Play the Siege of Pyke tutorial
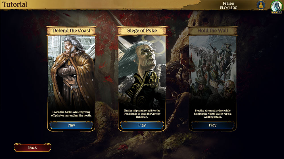 pyautogui.click(x=142, y=125)
